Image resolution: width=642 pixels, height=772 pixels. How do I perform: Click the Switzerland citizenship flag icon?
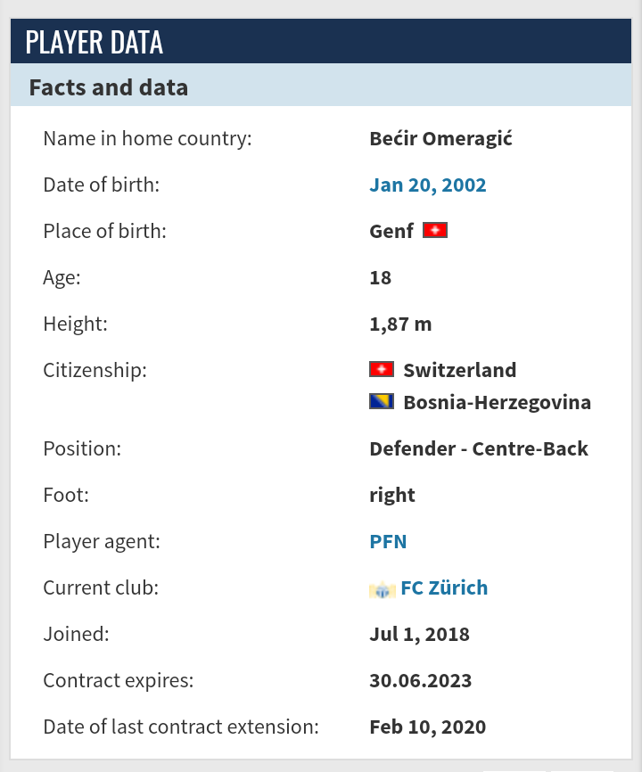pos(382,369)
